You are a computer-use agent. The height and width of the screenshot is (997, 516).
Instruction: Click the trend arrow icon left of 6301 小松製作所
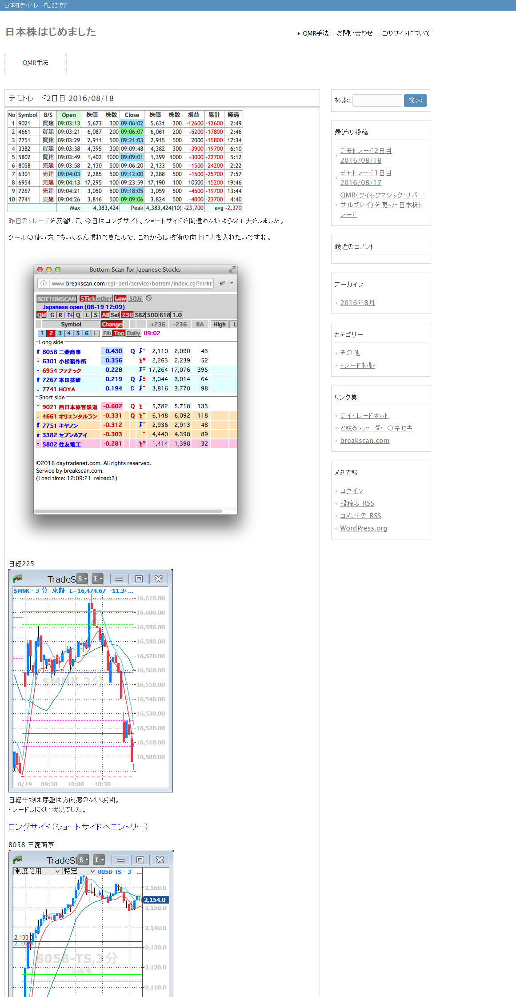pyautogui.click(x=38, y=361)
